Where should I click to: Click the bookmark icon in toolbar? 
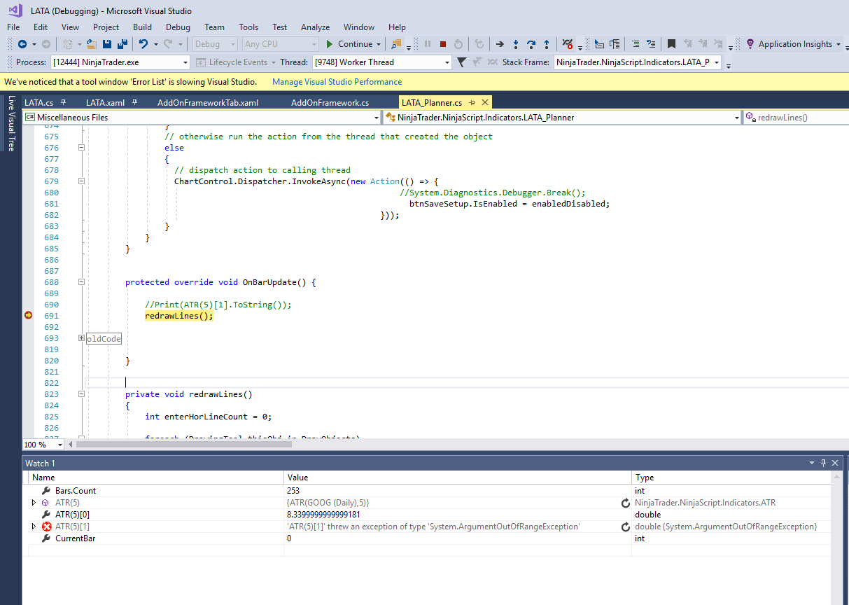(x=671, y=44)
